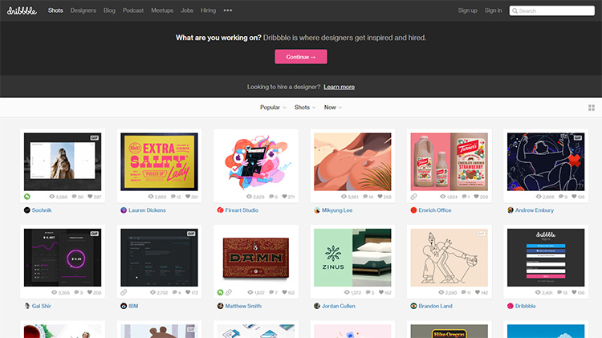Like the Gal Shir shot heart
The width and height of the screenshot is (602, 338).
pyautogui.click(x=90, y=292)
